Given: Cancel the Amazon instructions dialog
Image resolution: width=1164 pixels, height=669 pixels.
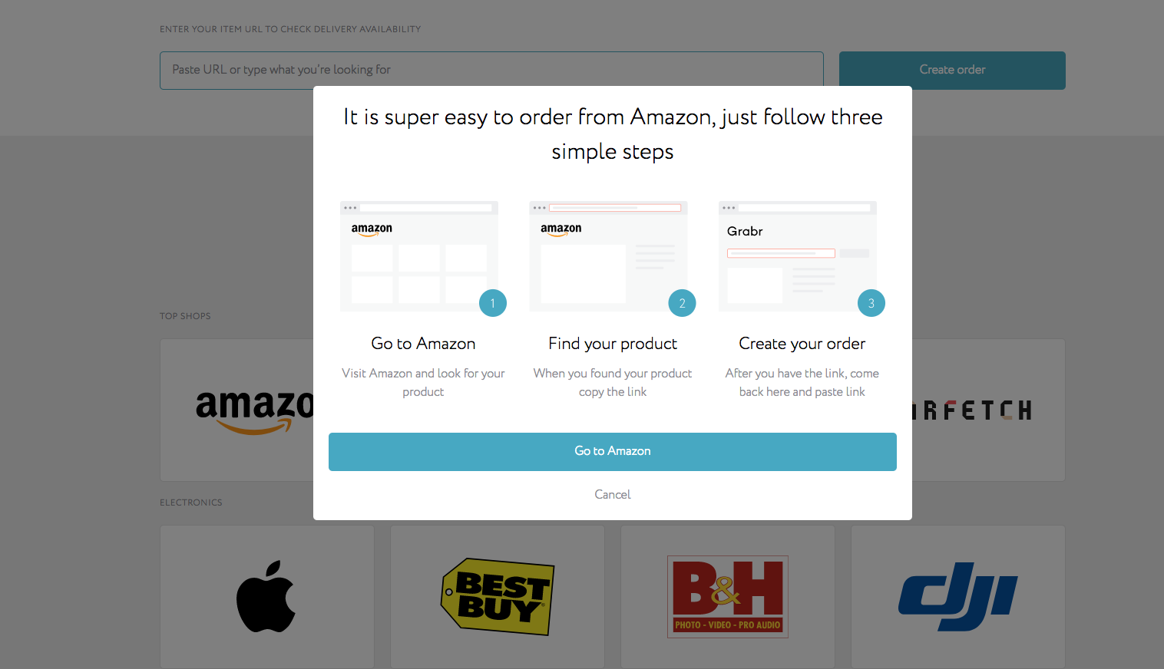Looking at the screenshot, I should pos(612,495).
